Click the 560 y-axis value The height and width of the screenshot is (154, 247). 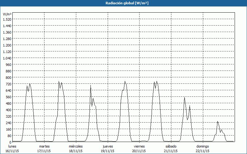click(9, 97)
